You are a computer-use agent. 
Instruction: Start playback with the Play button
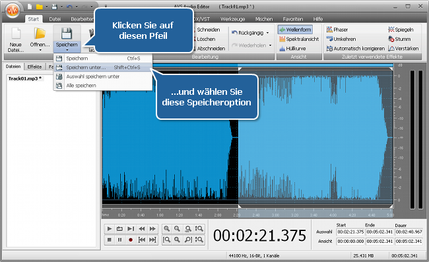110,228
